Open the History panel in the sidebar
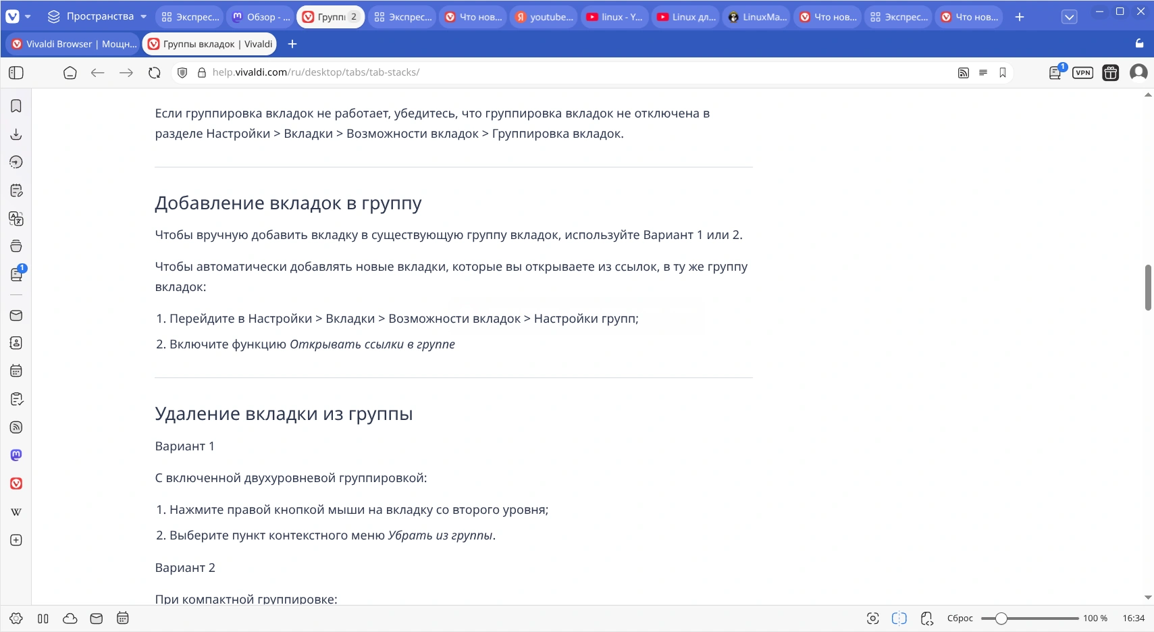1154x632 pixels. [x=16, y=162]
